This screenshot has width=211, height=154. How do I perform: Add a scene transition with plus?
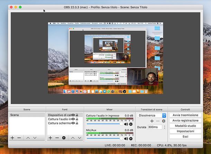pyautogui.click(x=152, y=121)
